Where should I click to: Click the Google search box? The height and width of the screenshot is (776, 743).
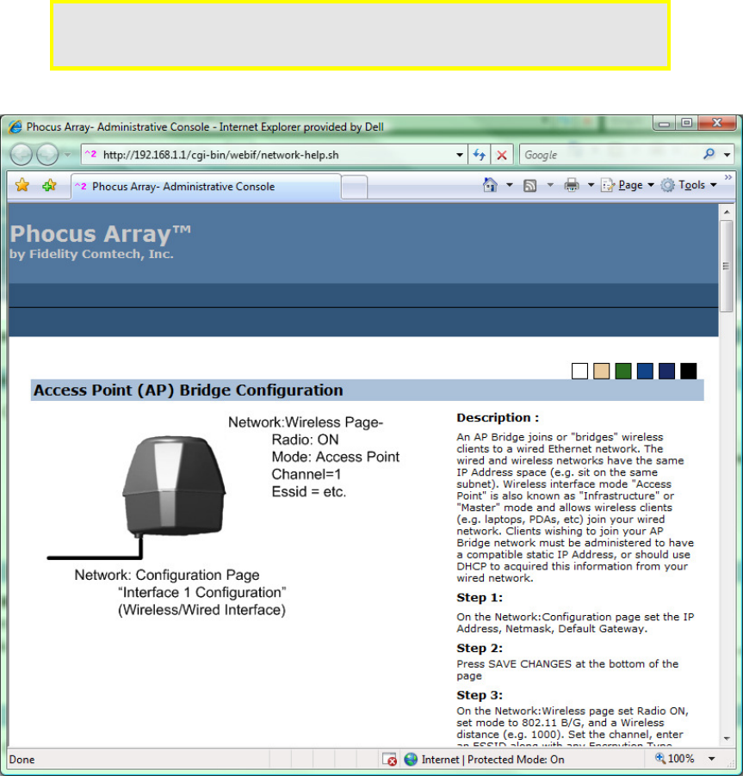(x=610, y=155)
